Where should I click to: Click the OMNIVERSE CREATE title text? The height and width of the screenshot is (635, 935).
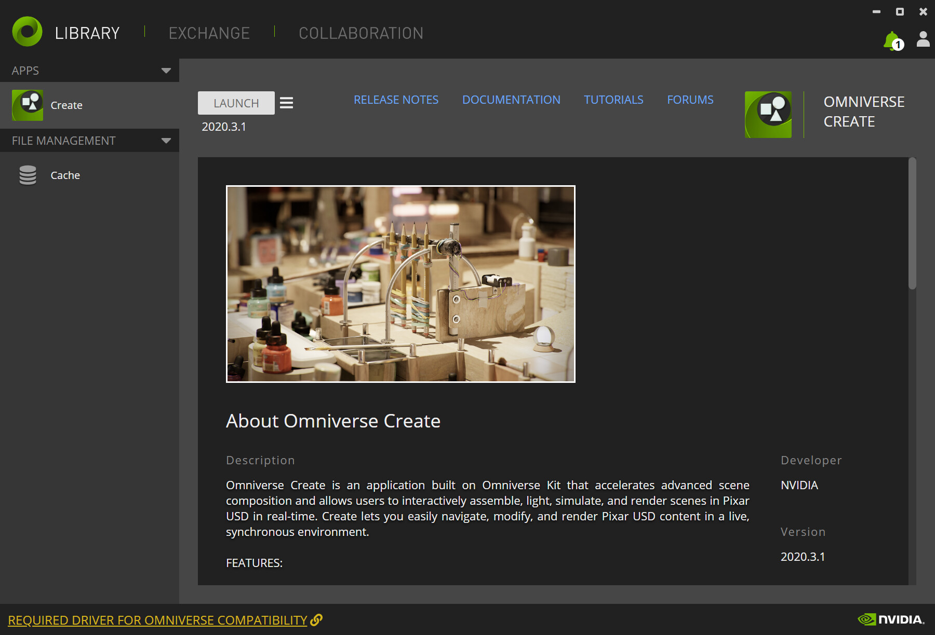click(864, 112)
